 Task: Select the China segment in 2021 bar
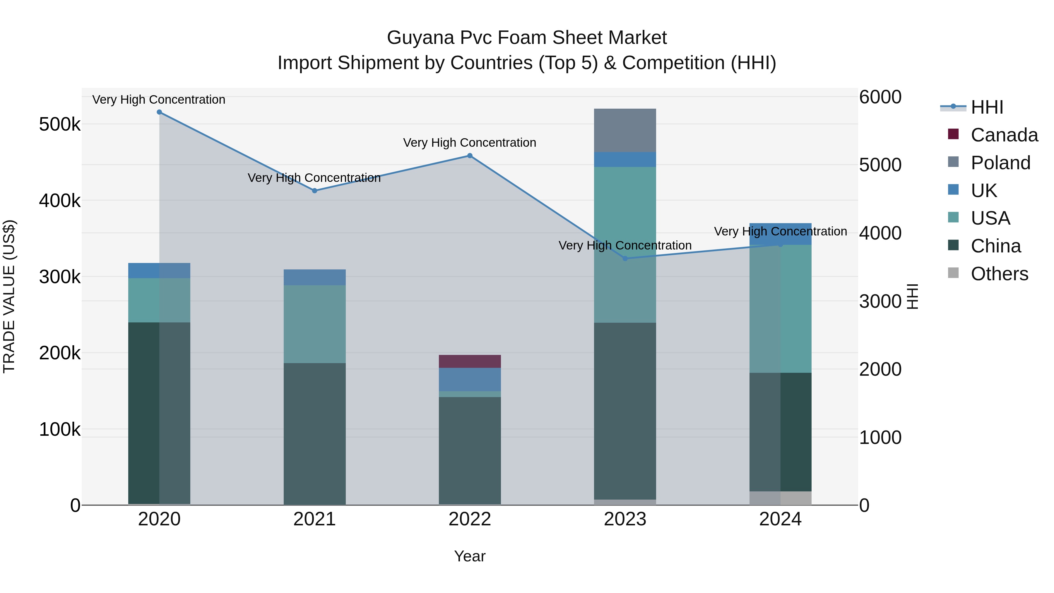[315, 434]
